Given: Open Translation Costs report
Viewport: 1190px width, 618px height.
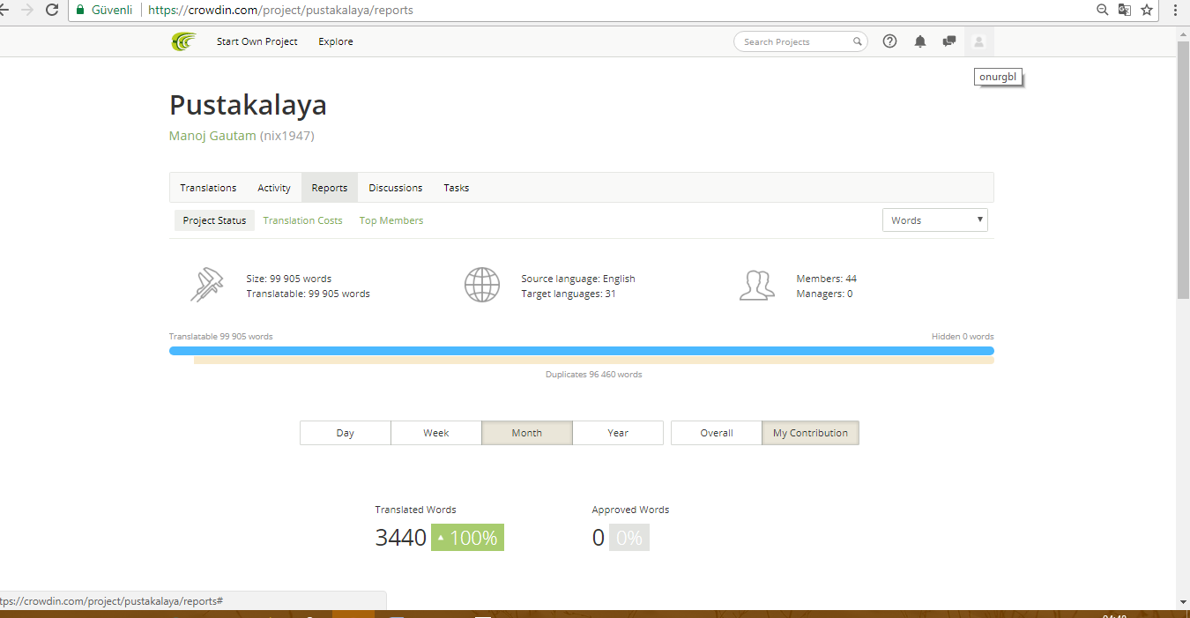Looking at the screenshot, I should click(x=302, y=220).
